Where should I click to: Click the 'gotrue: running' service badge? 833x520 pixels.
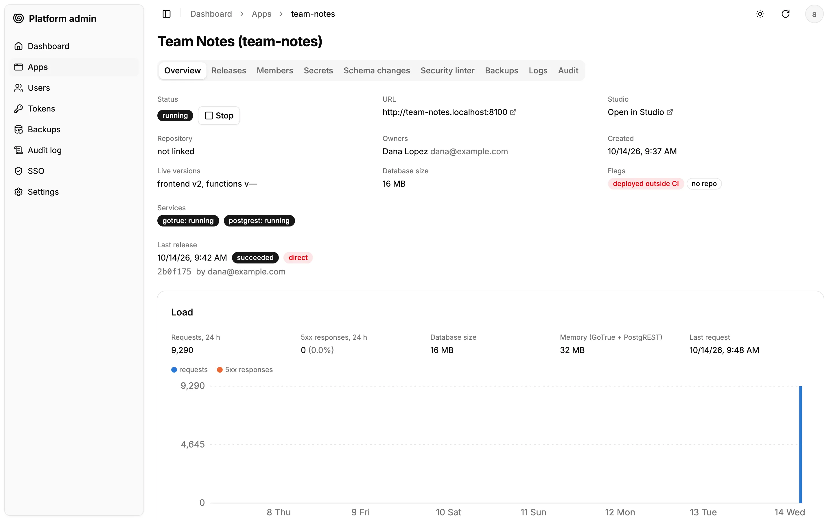coord(188,221)
